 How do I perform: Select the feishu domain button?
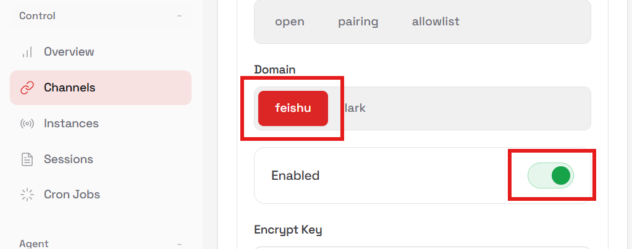click(x=293, y=108)
